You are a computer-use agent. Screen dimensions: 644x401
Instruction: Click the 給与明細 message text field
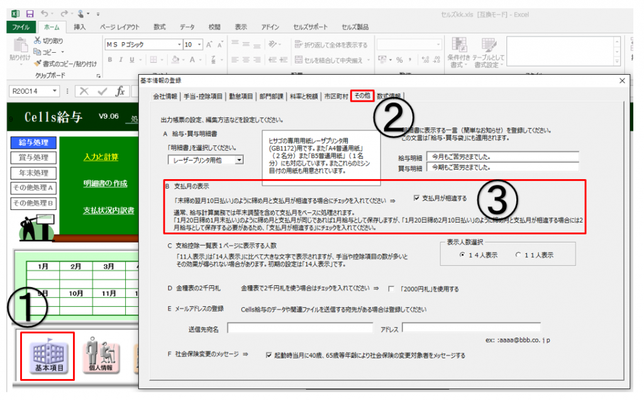(x=501, y=156)
